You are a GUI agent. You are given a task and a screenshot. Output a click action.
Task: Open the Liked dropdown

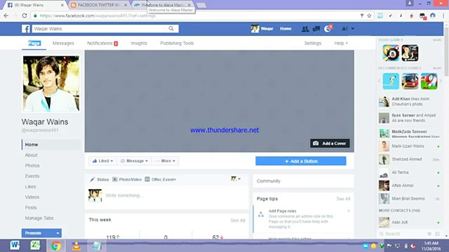click(x=103, y=161)
